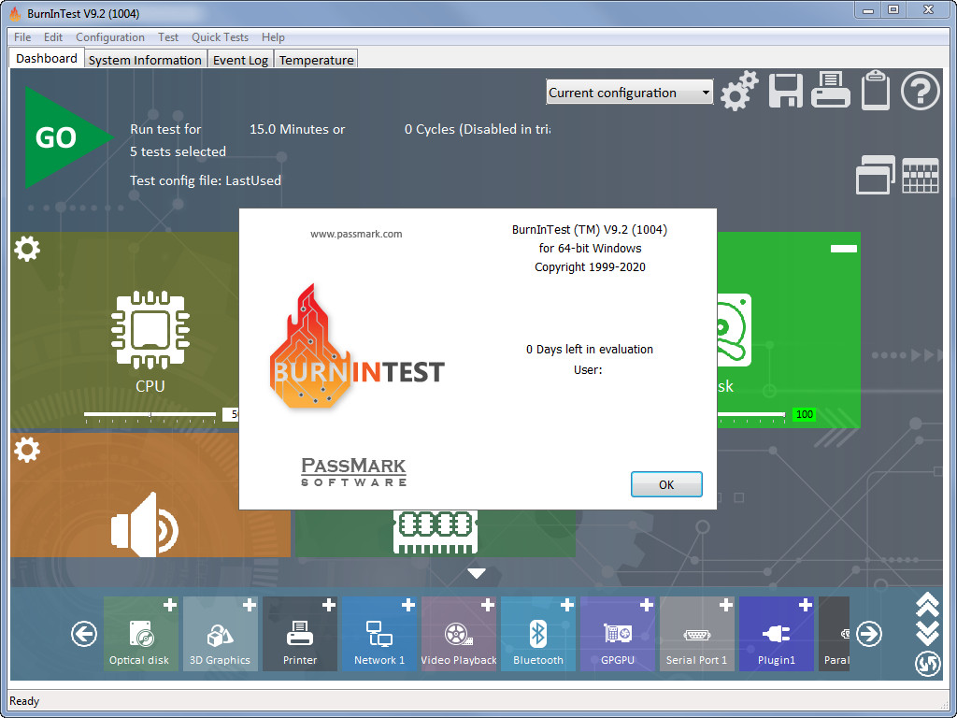The image size is (957, 718).
Task: Switch to cascaded windows view icon
Action: tap(875, 175)
